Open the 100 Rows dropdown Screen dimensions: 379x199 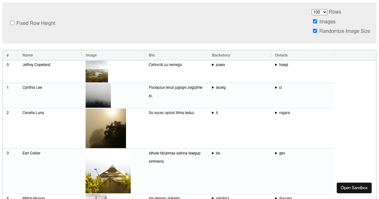[320, 12]
